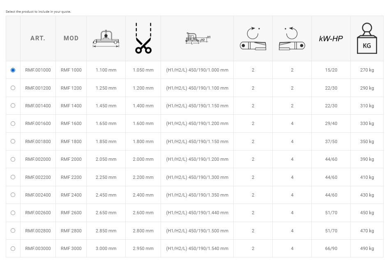This screenshot has height=271, width=389.
Task: Pick the RMF.003000 radio button
Action: (x=13, y=248)
